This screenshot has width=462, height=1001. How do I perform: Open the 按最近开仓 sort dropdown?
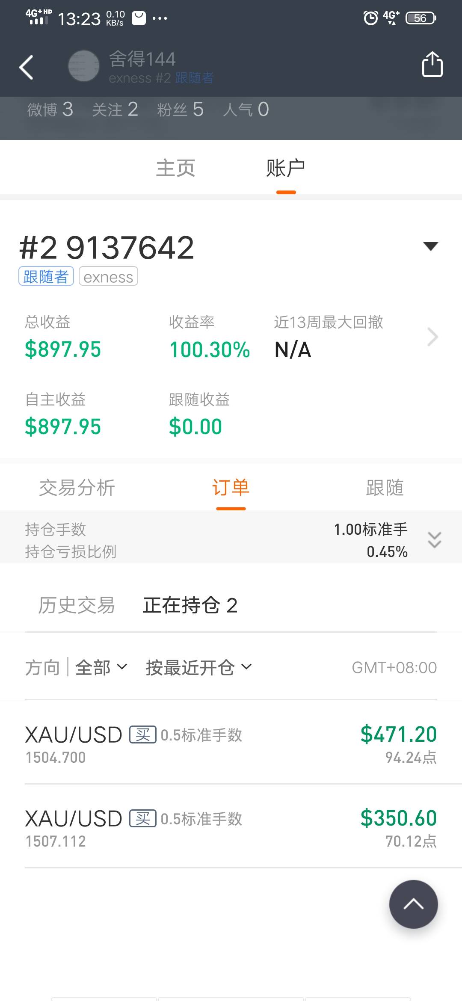point(198,667)
